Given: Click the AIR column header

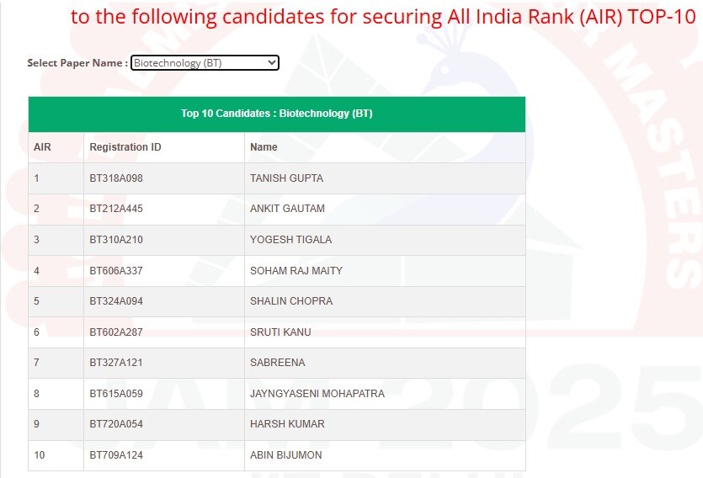Looking at the screenshot, I should coord(42,147).
